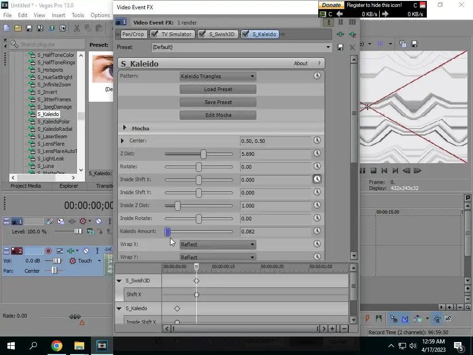Expand the Center parameter
Image resolution: width=473 pixels, height=355 pixels.
tap(122, 141)
